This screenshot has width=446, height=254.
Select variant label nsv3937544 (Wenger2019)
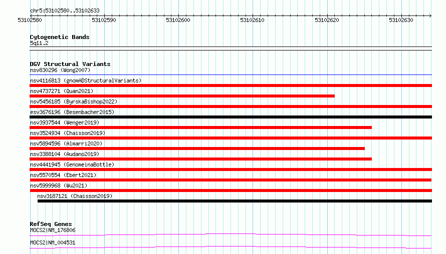[65, 122]
